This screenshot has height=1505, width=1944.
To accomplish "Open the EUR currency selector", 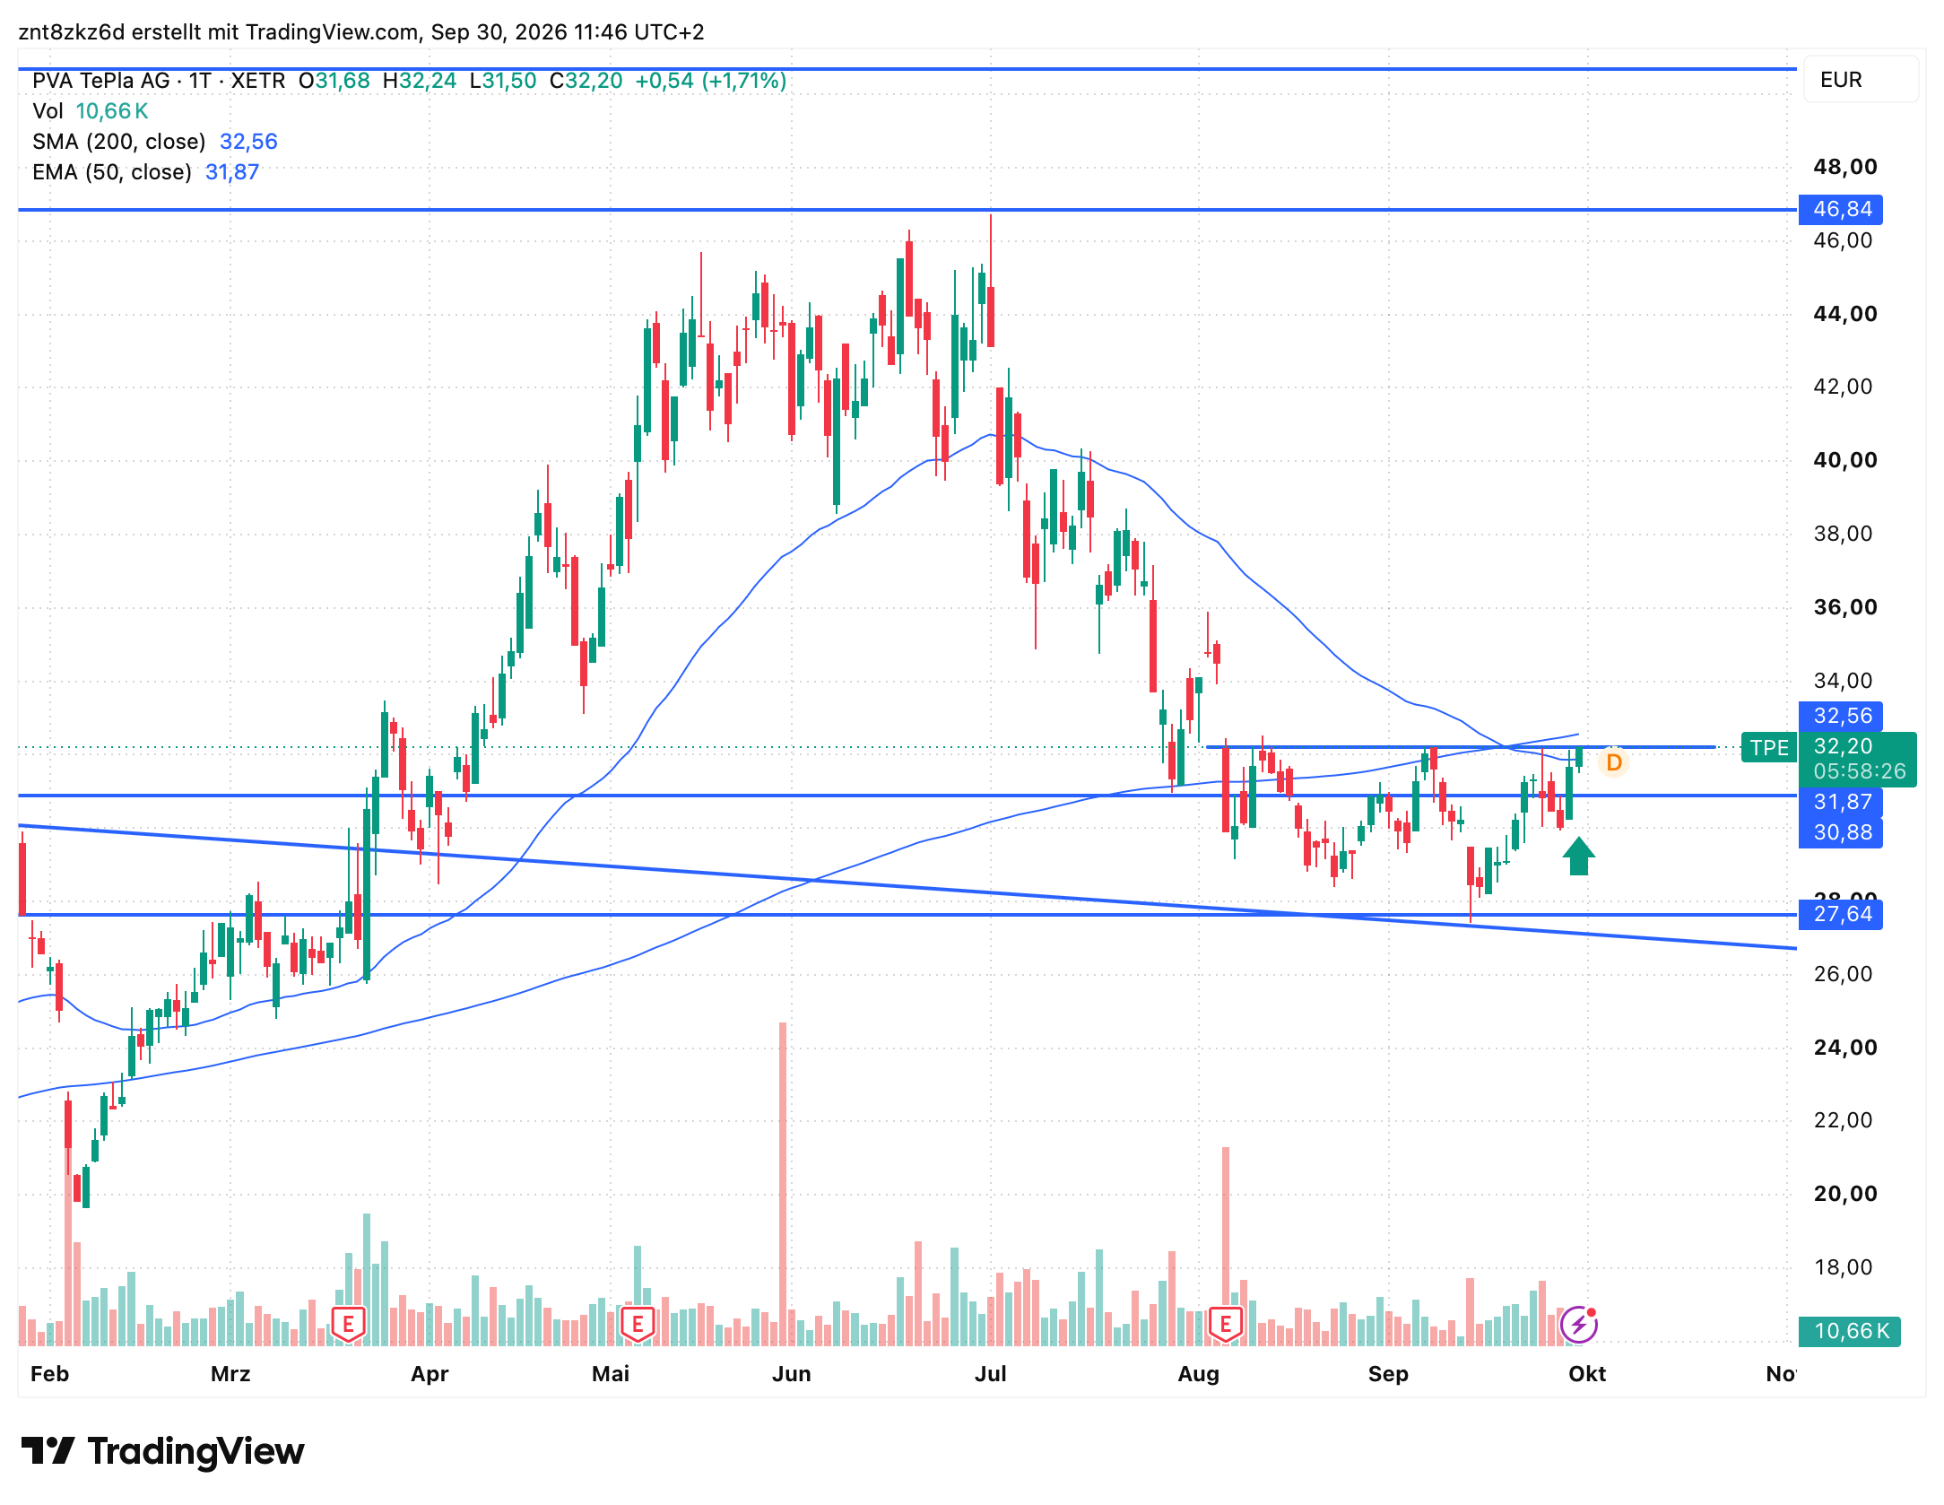I will [x=1860, y=80].
